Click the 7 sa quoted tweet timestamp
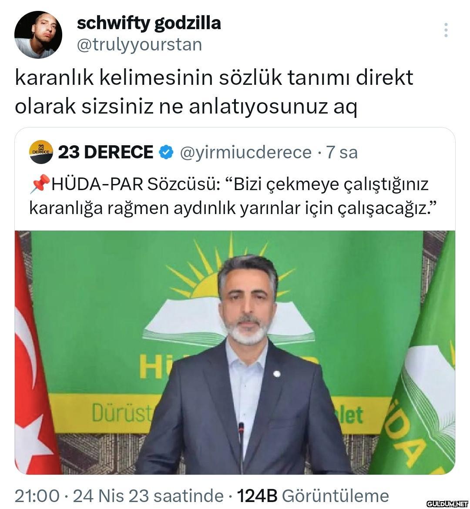This screenshot has height=509, width=470. 342,152
